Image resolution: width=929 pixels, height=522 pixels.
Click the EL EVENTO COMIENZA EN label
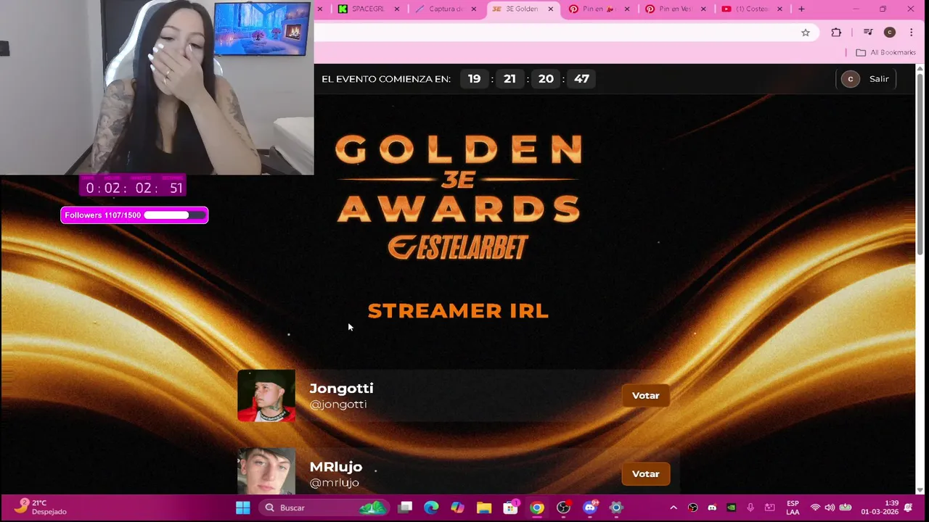click(386, 79)
